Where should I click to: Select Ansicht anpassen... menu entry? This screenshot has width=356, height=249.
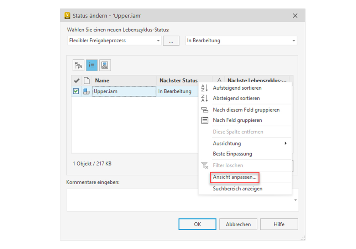tap(234, 177)
